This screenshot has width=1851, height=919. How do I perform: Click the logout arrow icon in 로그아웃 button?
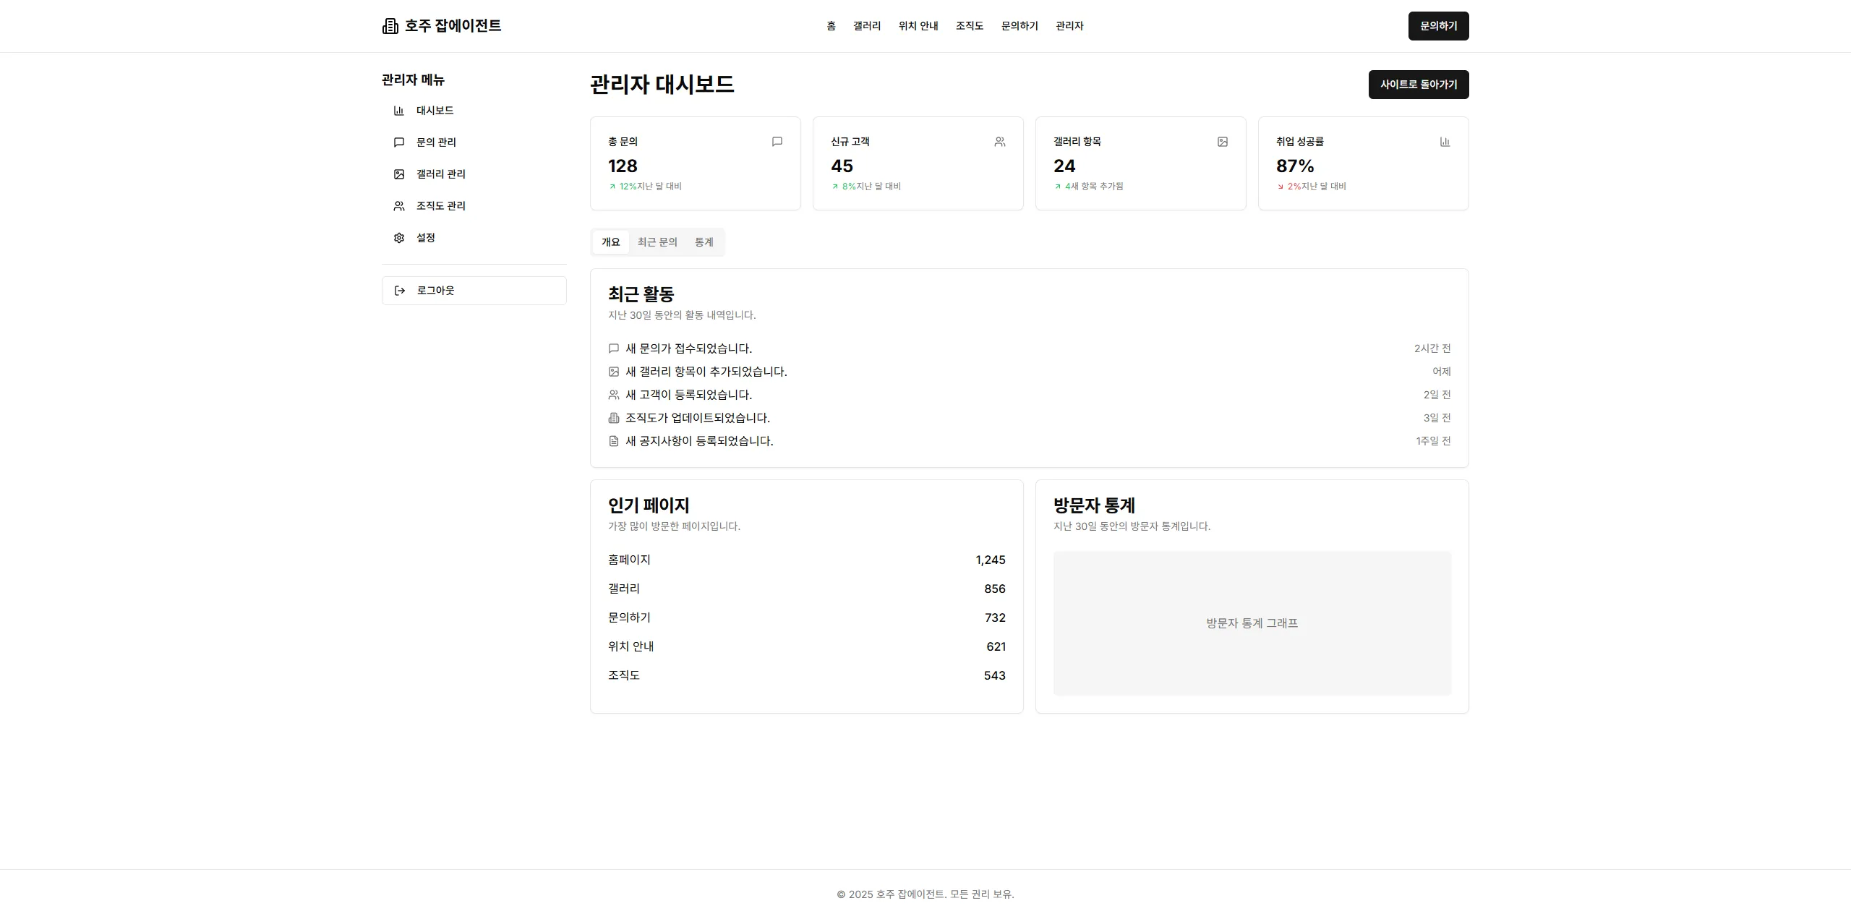click(x=400, y=291)
